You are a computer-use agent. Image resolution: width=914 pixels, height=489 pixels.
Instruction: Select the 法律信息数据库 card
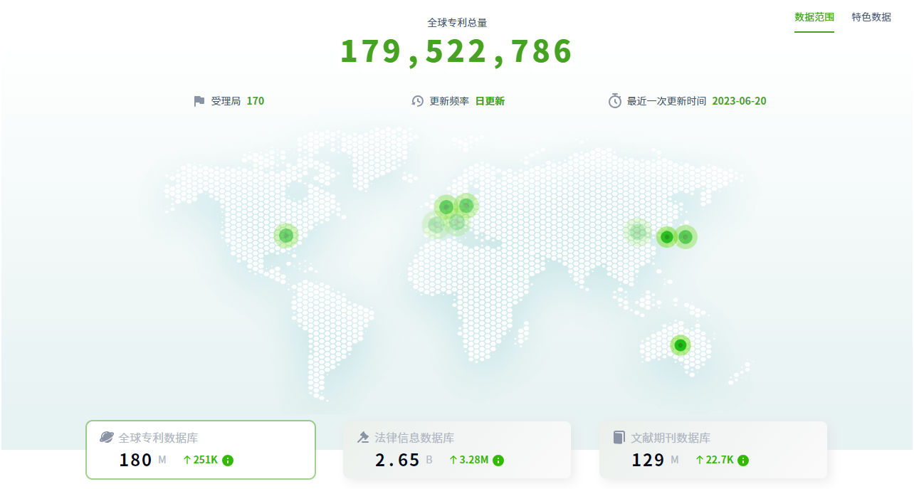pyautogui.click(x=457, y=449)
